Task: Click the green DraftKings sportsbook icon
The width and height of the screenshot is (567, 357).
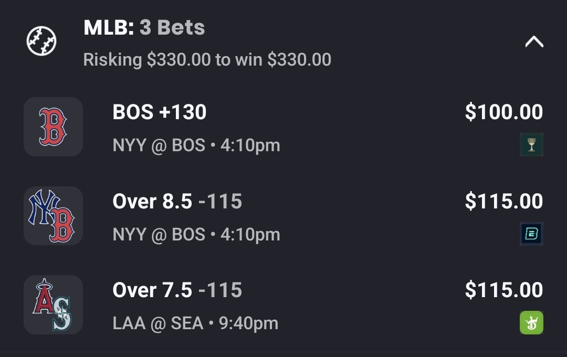Action: 531,322
